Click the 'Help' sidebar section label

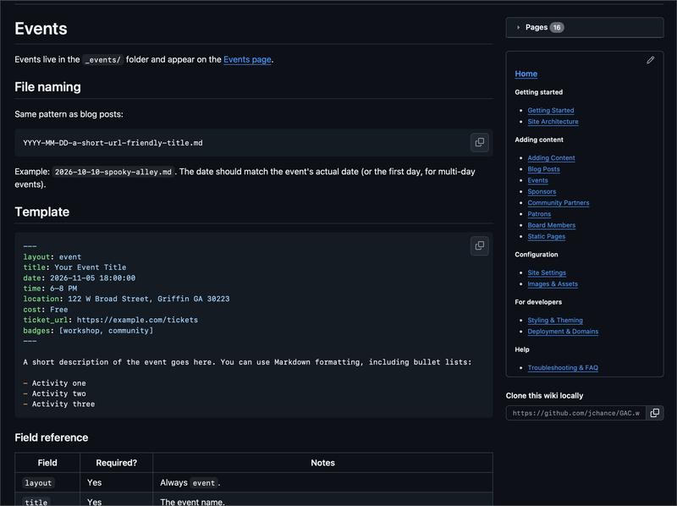coord(521,349)
